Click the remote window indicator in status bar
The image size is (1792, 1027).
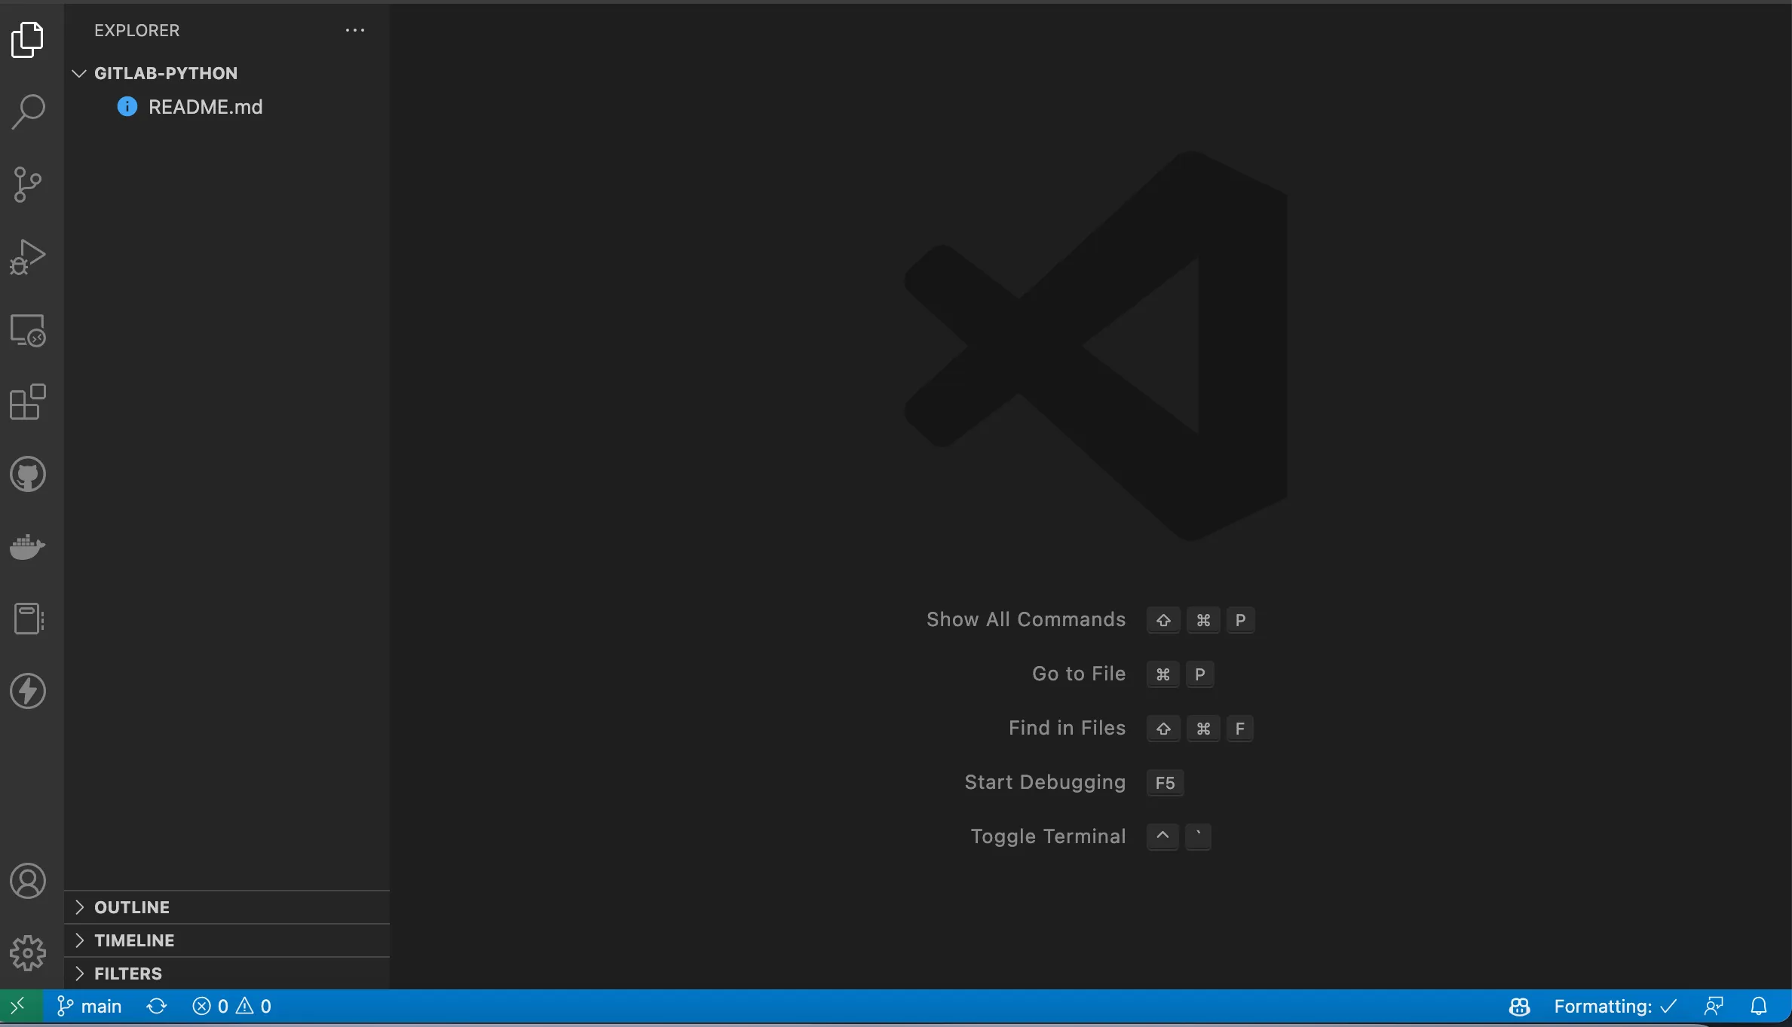[20, 1006]
